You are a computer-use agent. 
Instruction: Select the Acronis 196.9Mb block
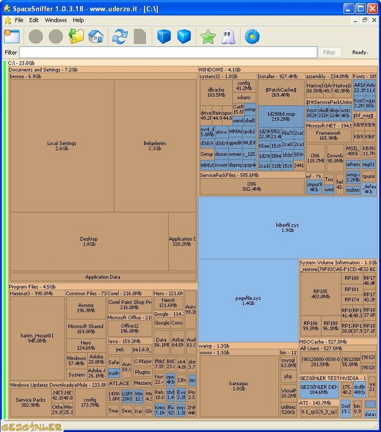click(86, 308)
